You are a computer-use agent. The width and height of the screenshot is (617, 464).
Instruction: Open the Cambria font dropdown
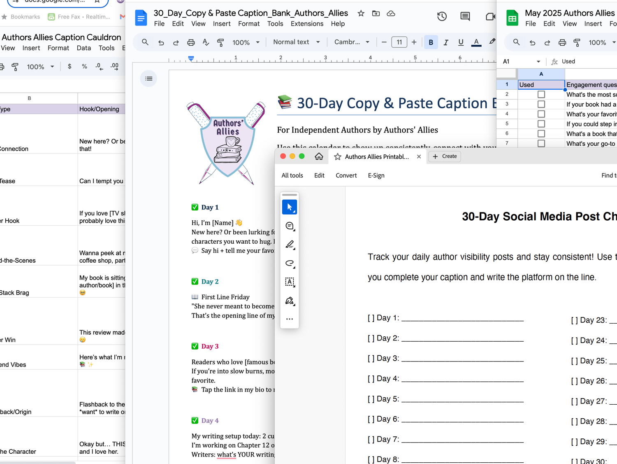coord(351,42)
